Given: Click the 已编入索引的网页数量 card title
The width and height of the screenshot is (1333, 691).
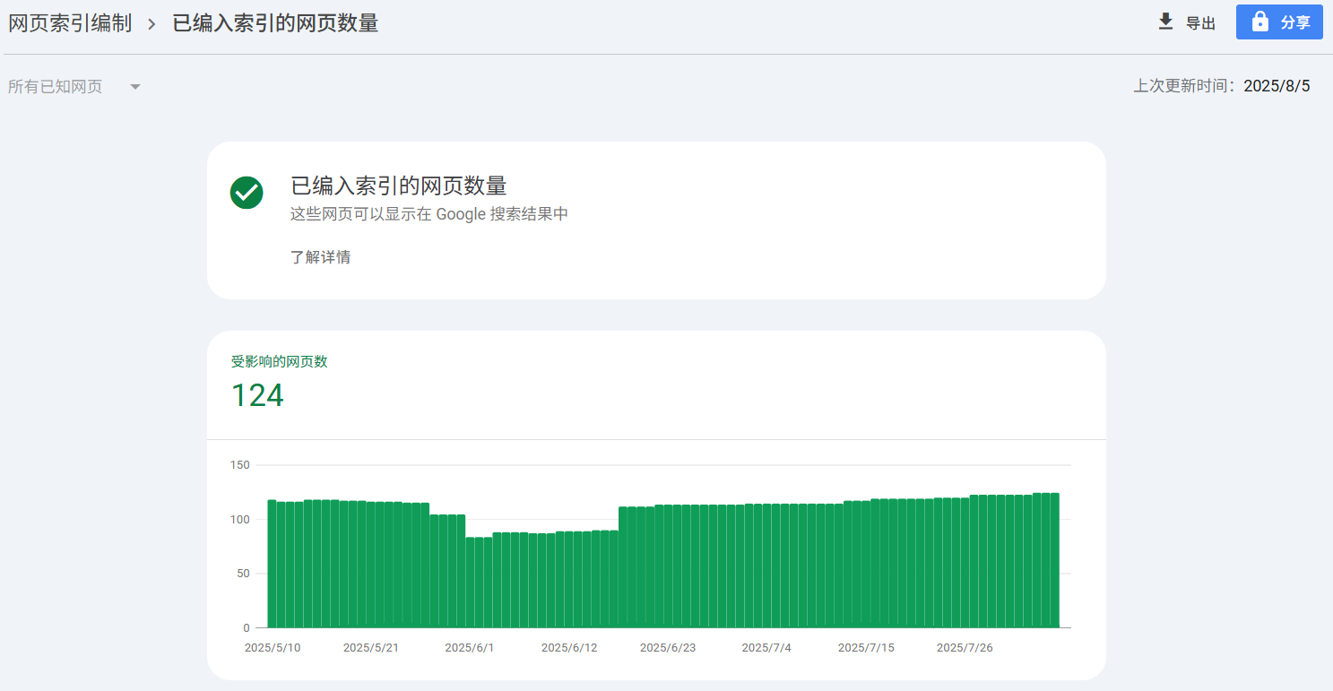Looking at the screenshot, I should (399, 186).
